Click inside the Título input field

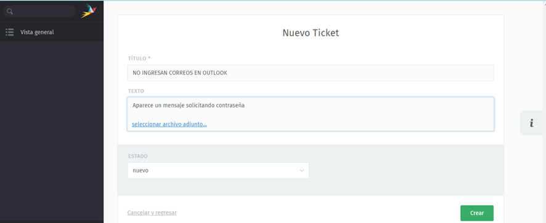click(311, 73)
